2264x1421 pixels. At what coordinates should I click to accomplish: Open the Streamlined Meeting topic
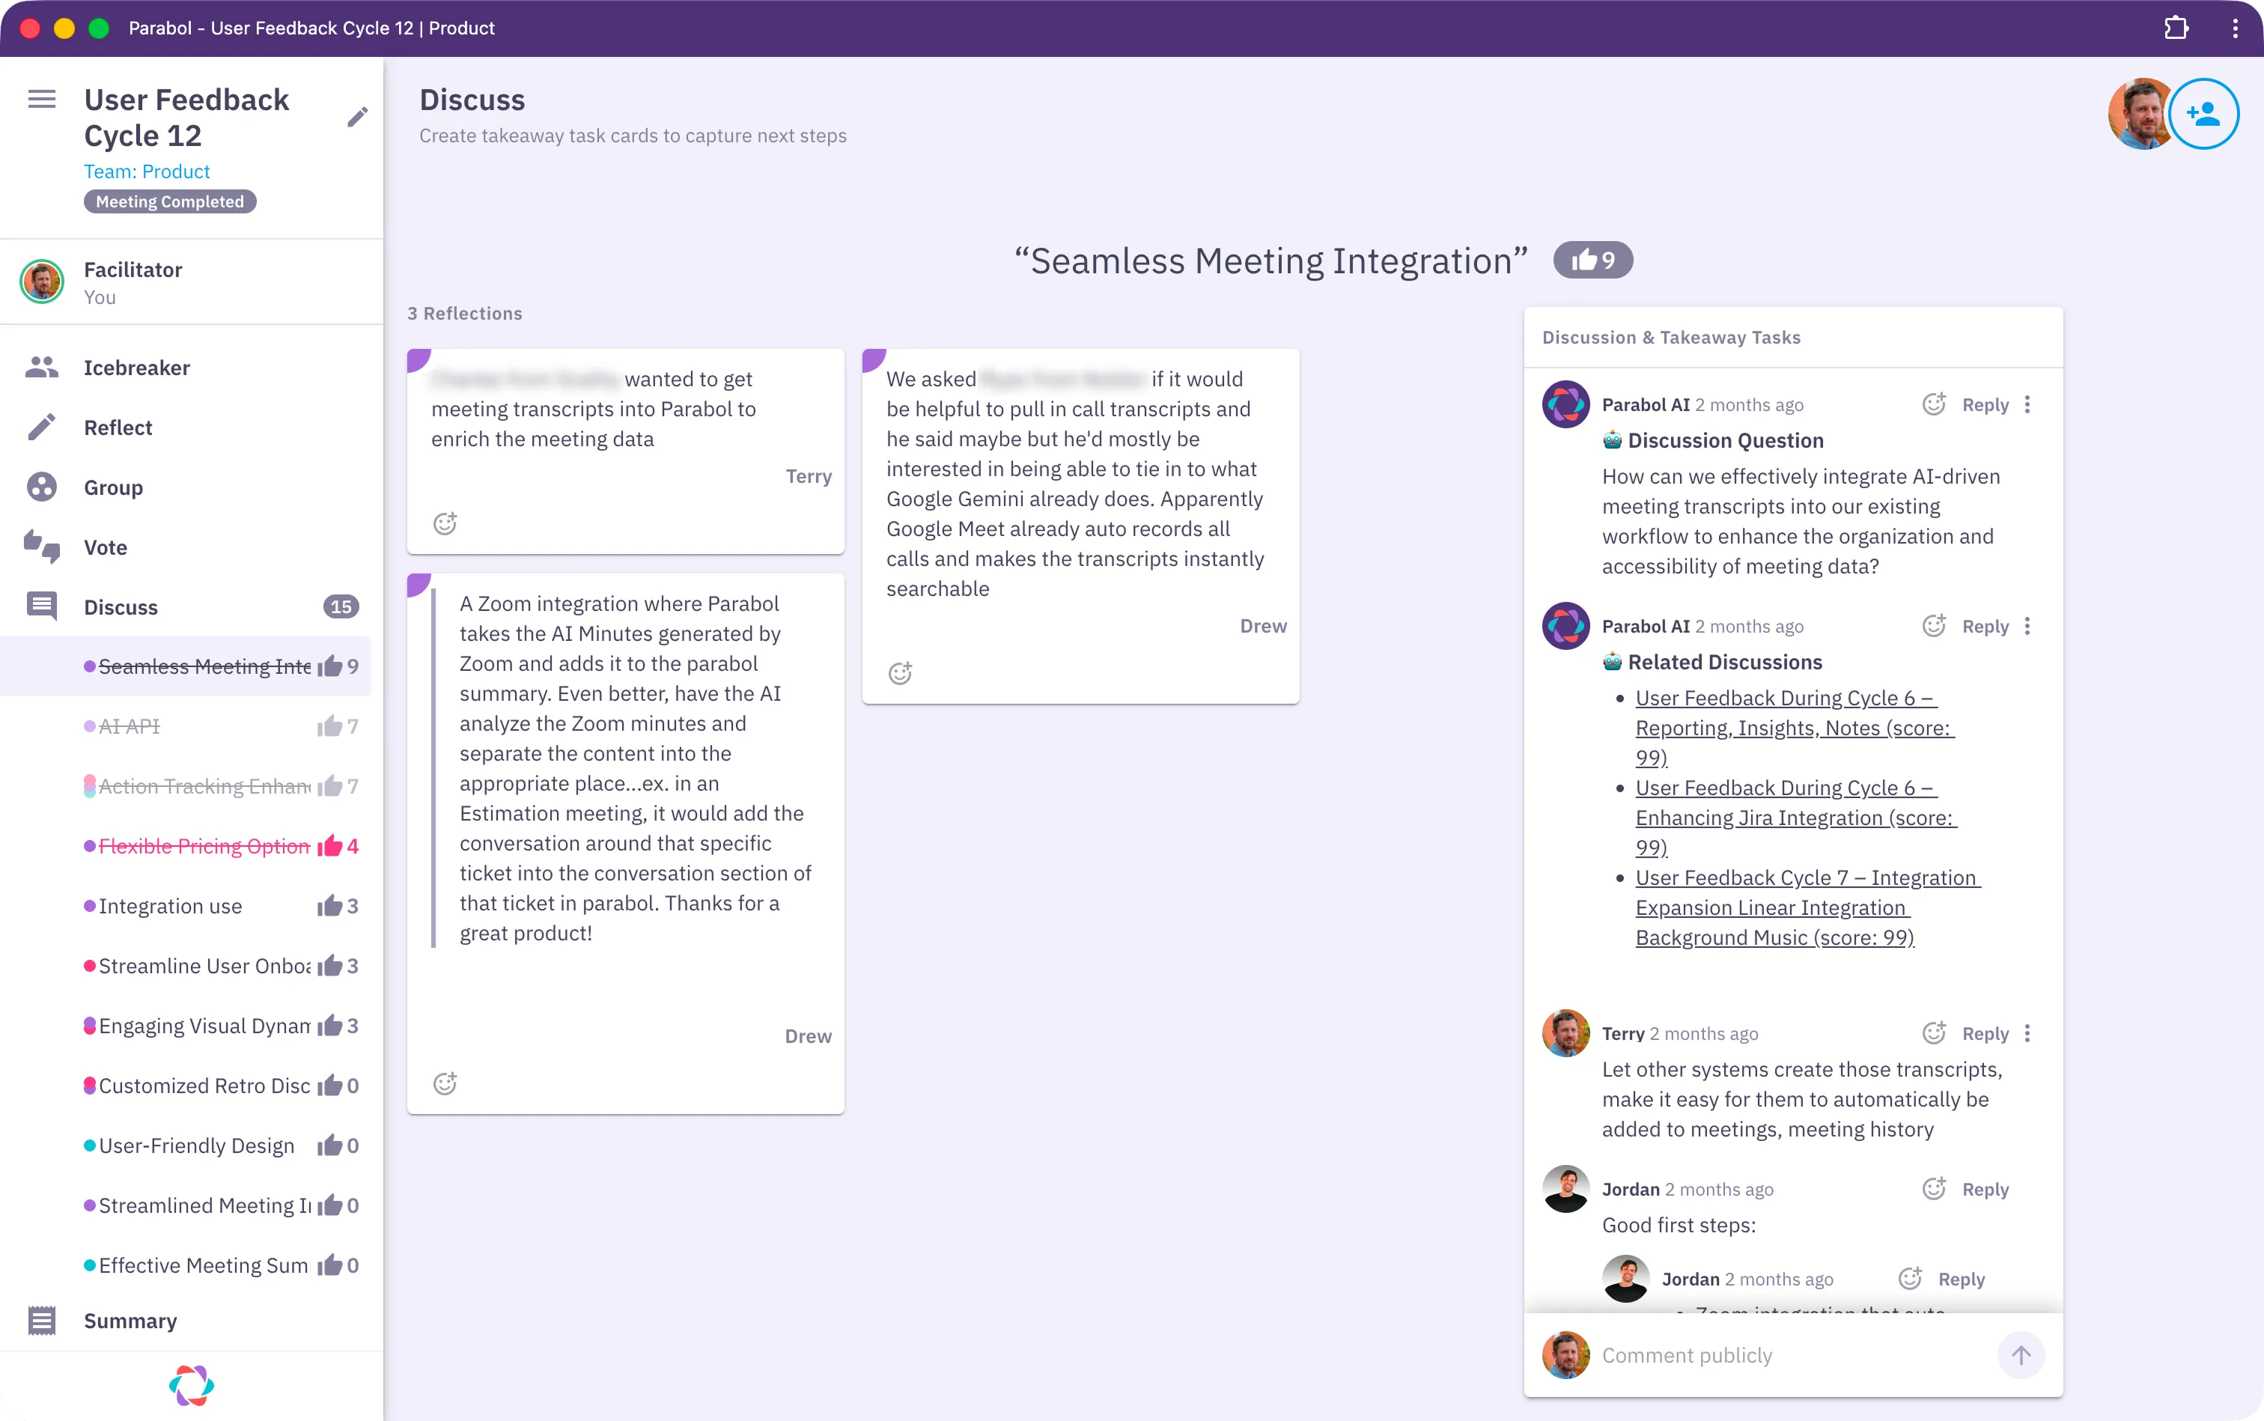pos(186,1206)
